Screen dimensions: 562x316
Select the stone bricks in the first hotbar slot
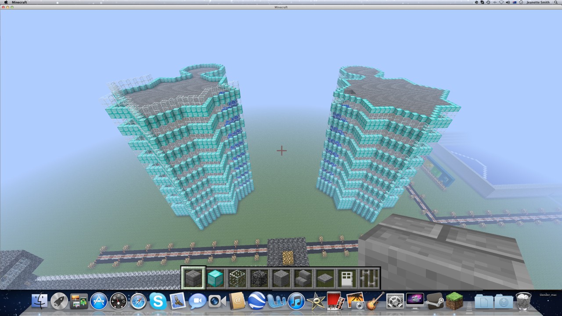[x=193, y=277]
